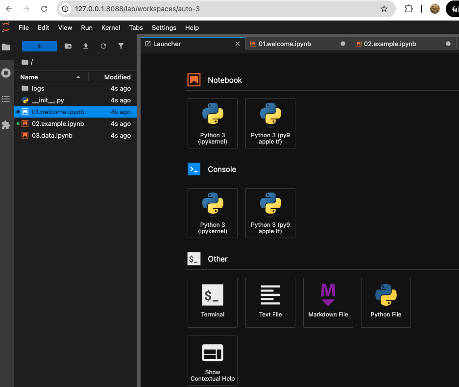Image resolution: width=459 pixels, height=387 pixels.
Task: Open the View menu
Action: [65, 27]
